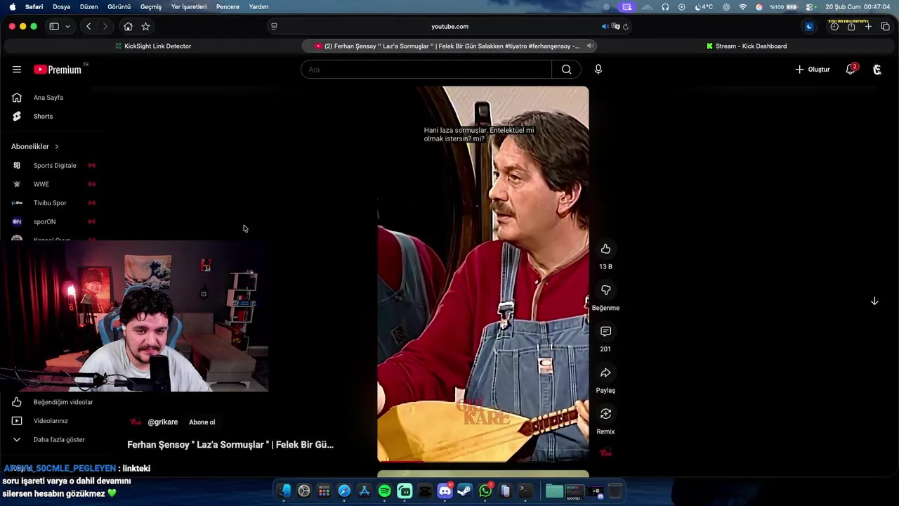899x506 pixels.
Task: Like the Short with the thumbs-up icon
Action: click(605, 249)
